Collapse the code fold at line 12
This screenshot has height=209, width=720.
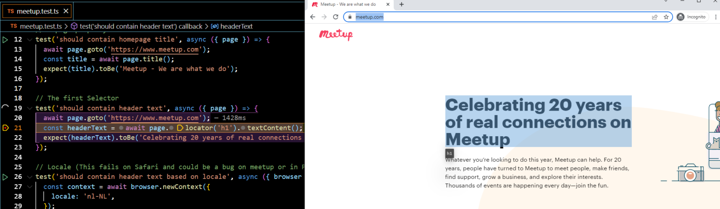tap(30, 40)
